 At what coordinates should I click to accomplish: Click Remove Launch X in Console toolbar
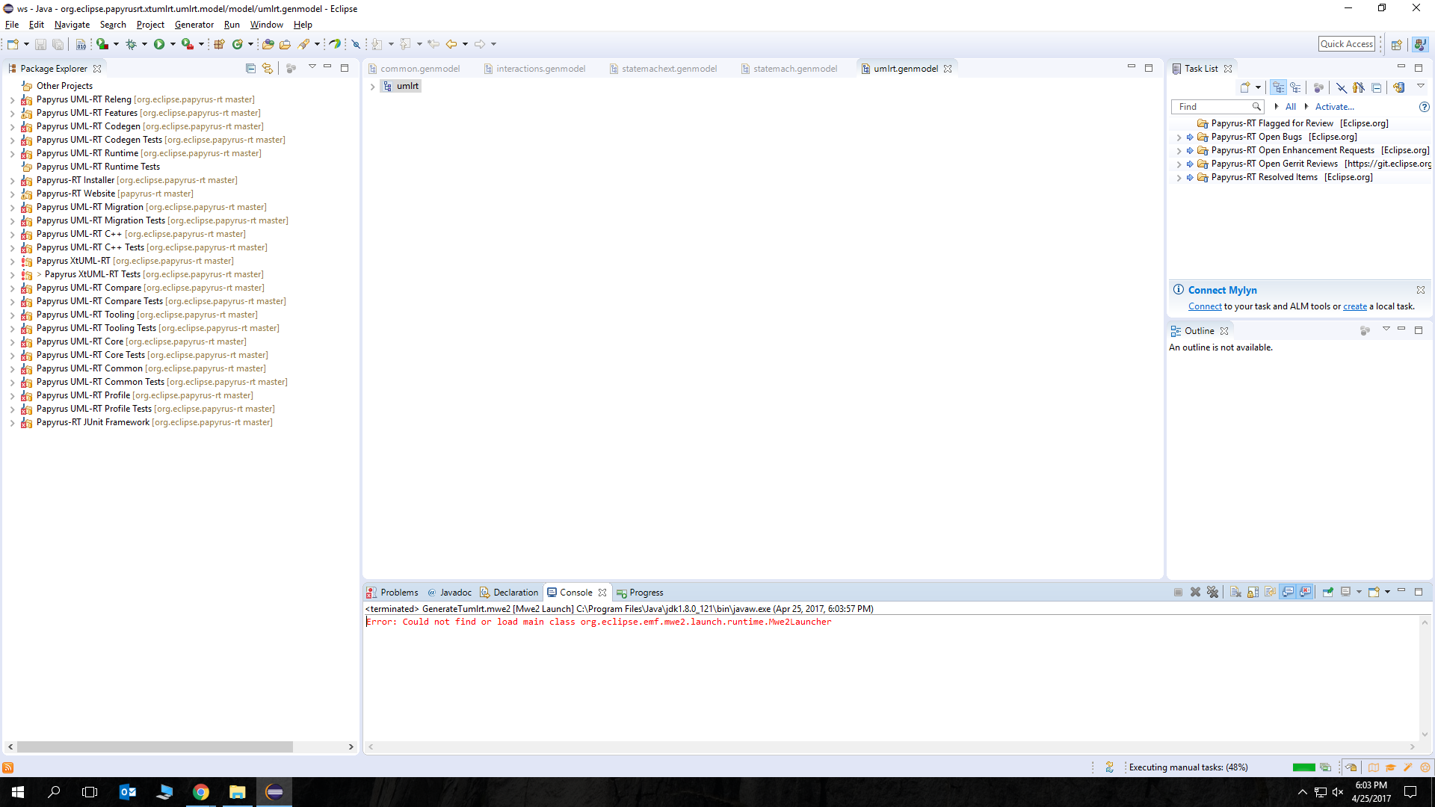[1195, 592]
